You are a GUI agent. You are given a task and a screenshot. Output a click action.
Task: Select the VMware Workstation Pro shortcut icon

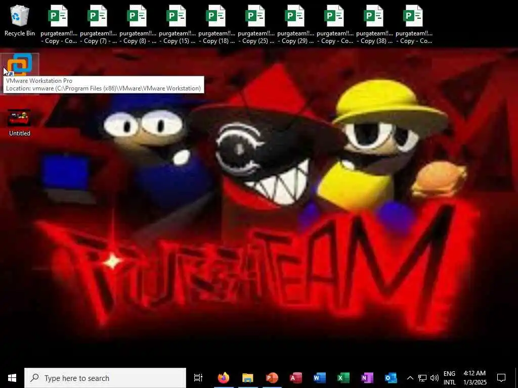pos(20,64)
